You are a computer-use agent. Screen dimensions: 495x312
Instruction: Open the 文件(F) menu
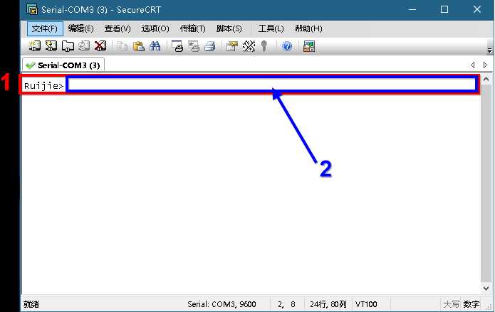pos(45,28)
